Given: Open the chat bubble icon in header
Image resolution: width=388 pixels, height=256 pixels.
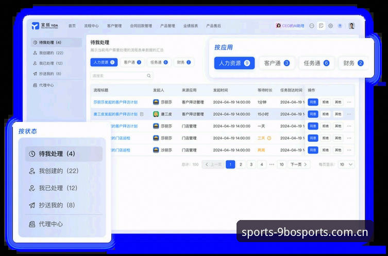Looking at the screenshot, I should pyautogui.click(x=312, y=26).
